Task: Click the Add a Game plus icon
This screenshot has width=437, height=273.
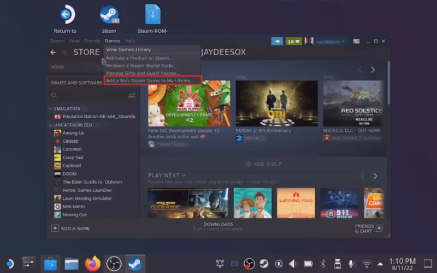Action: tap(55, 228)
